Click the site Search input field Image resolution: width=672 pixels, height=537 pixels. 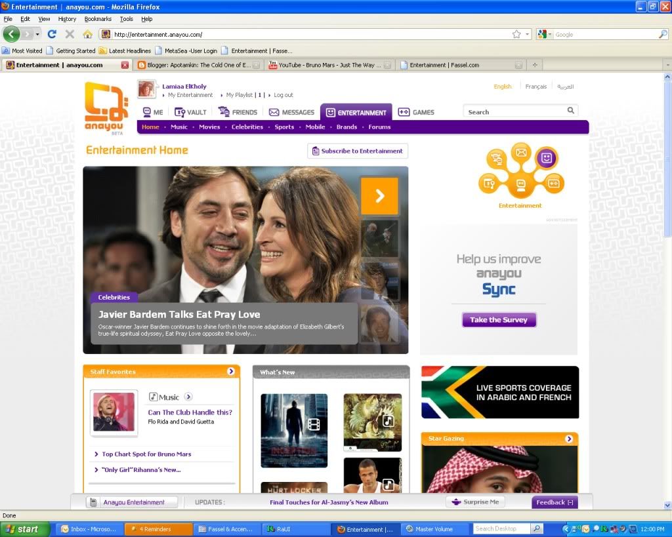tap(516, 111)
